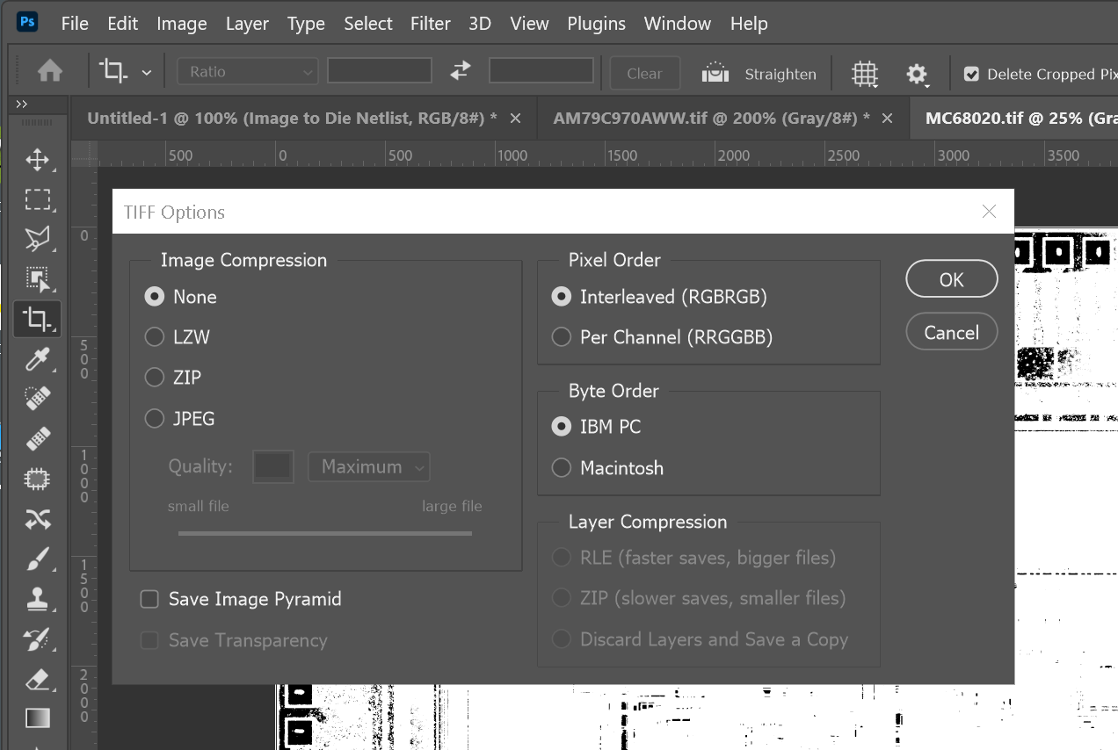The height and width of the screenshot is (750, 1118).
Task: Toggle Delete Cropped Pixels checkbox
Action: (x=971, y=75)
